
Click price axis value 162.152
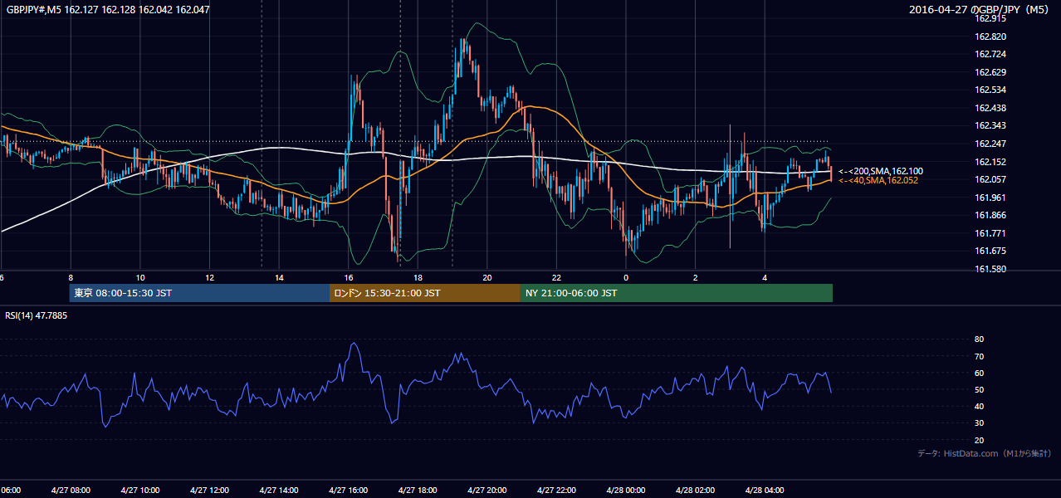click(990, 162)
